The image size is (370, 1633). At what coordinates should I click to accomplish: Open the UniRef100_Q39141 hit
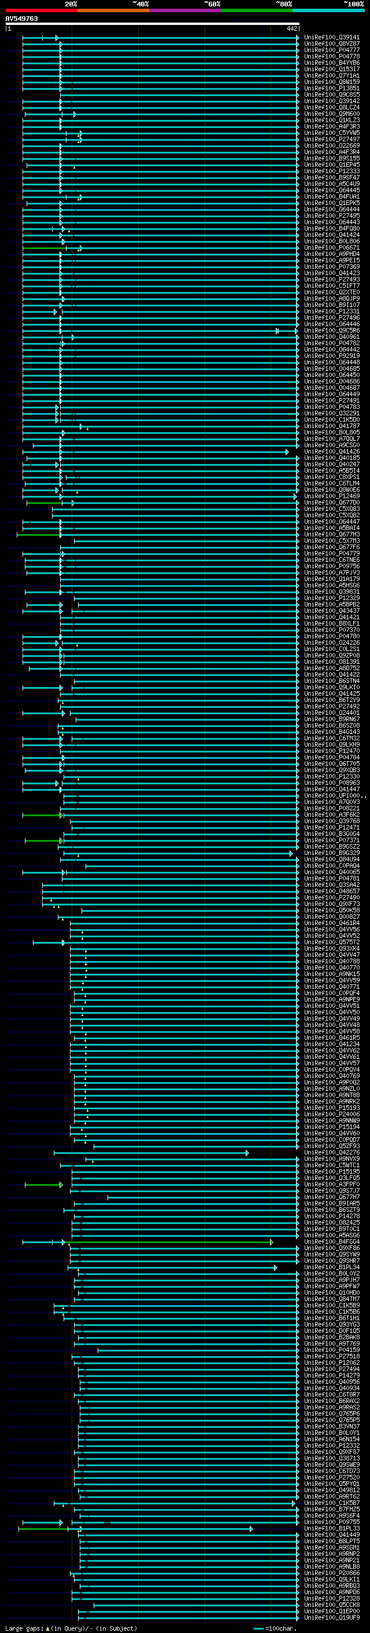pyautogui.click(x=332, y=38)
